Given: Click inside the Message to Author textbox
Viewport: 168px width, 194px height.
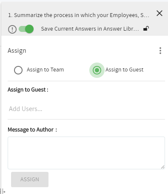Looking at the screenshot, I should 86,153.
